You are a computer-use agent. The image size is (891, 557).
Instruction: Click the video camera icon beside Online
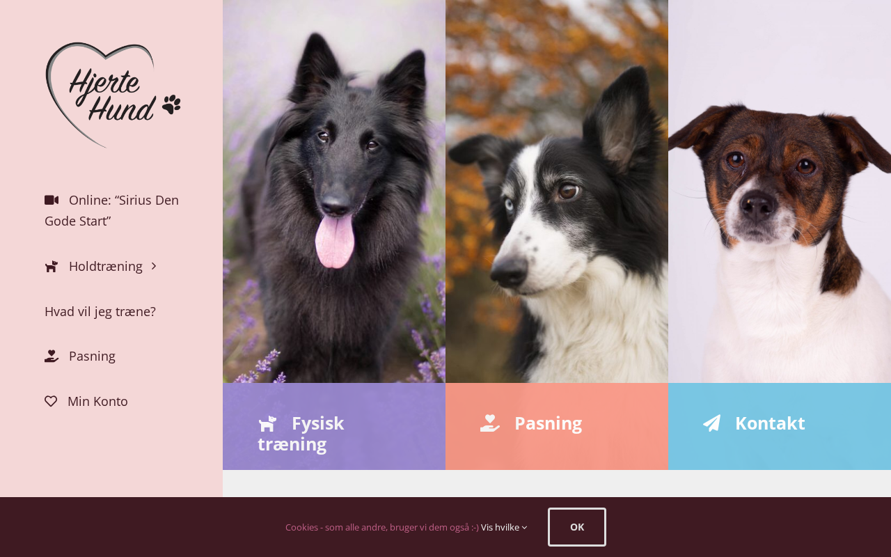[x=52, y=200]
